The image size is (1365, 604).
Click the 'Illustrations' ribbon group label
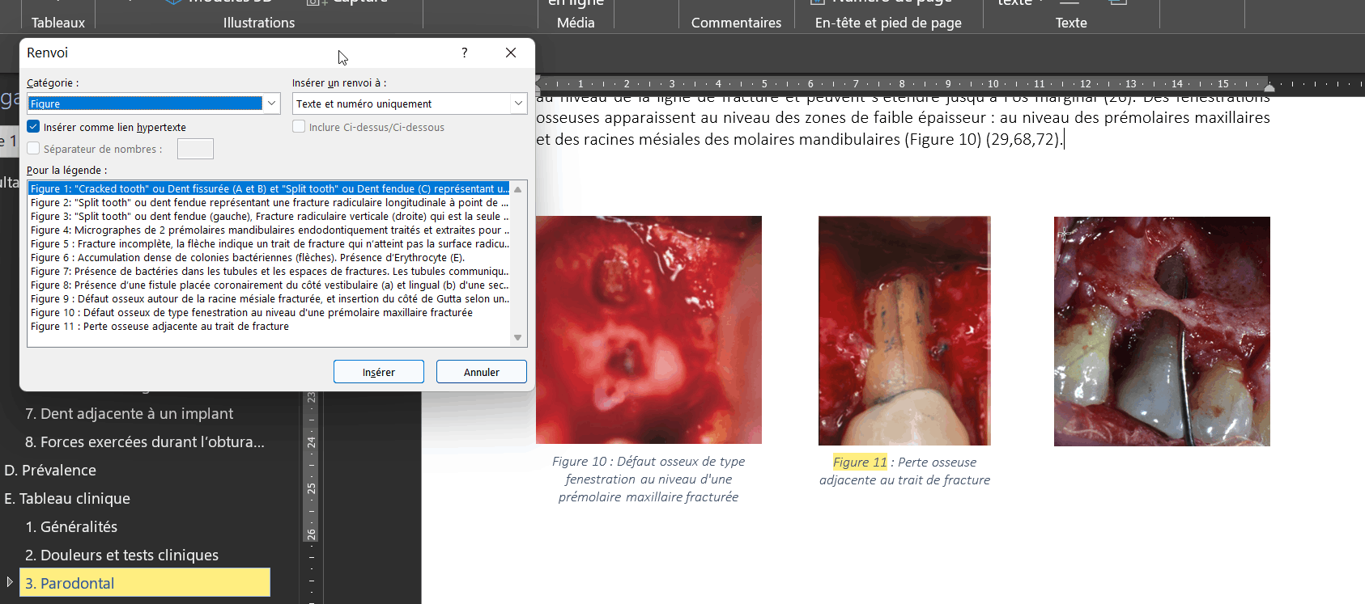(x=259, y=23)
